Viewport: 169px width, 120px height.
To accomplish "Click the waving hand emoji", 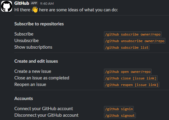I will pyautogui.click(x=35, y=10).
